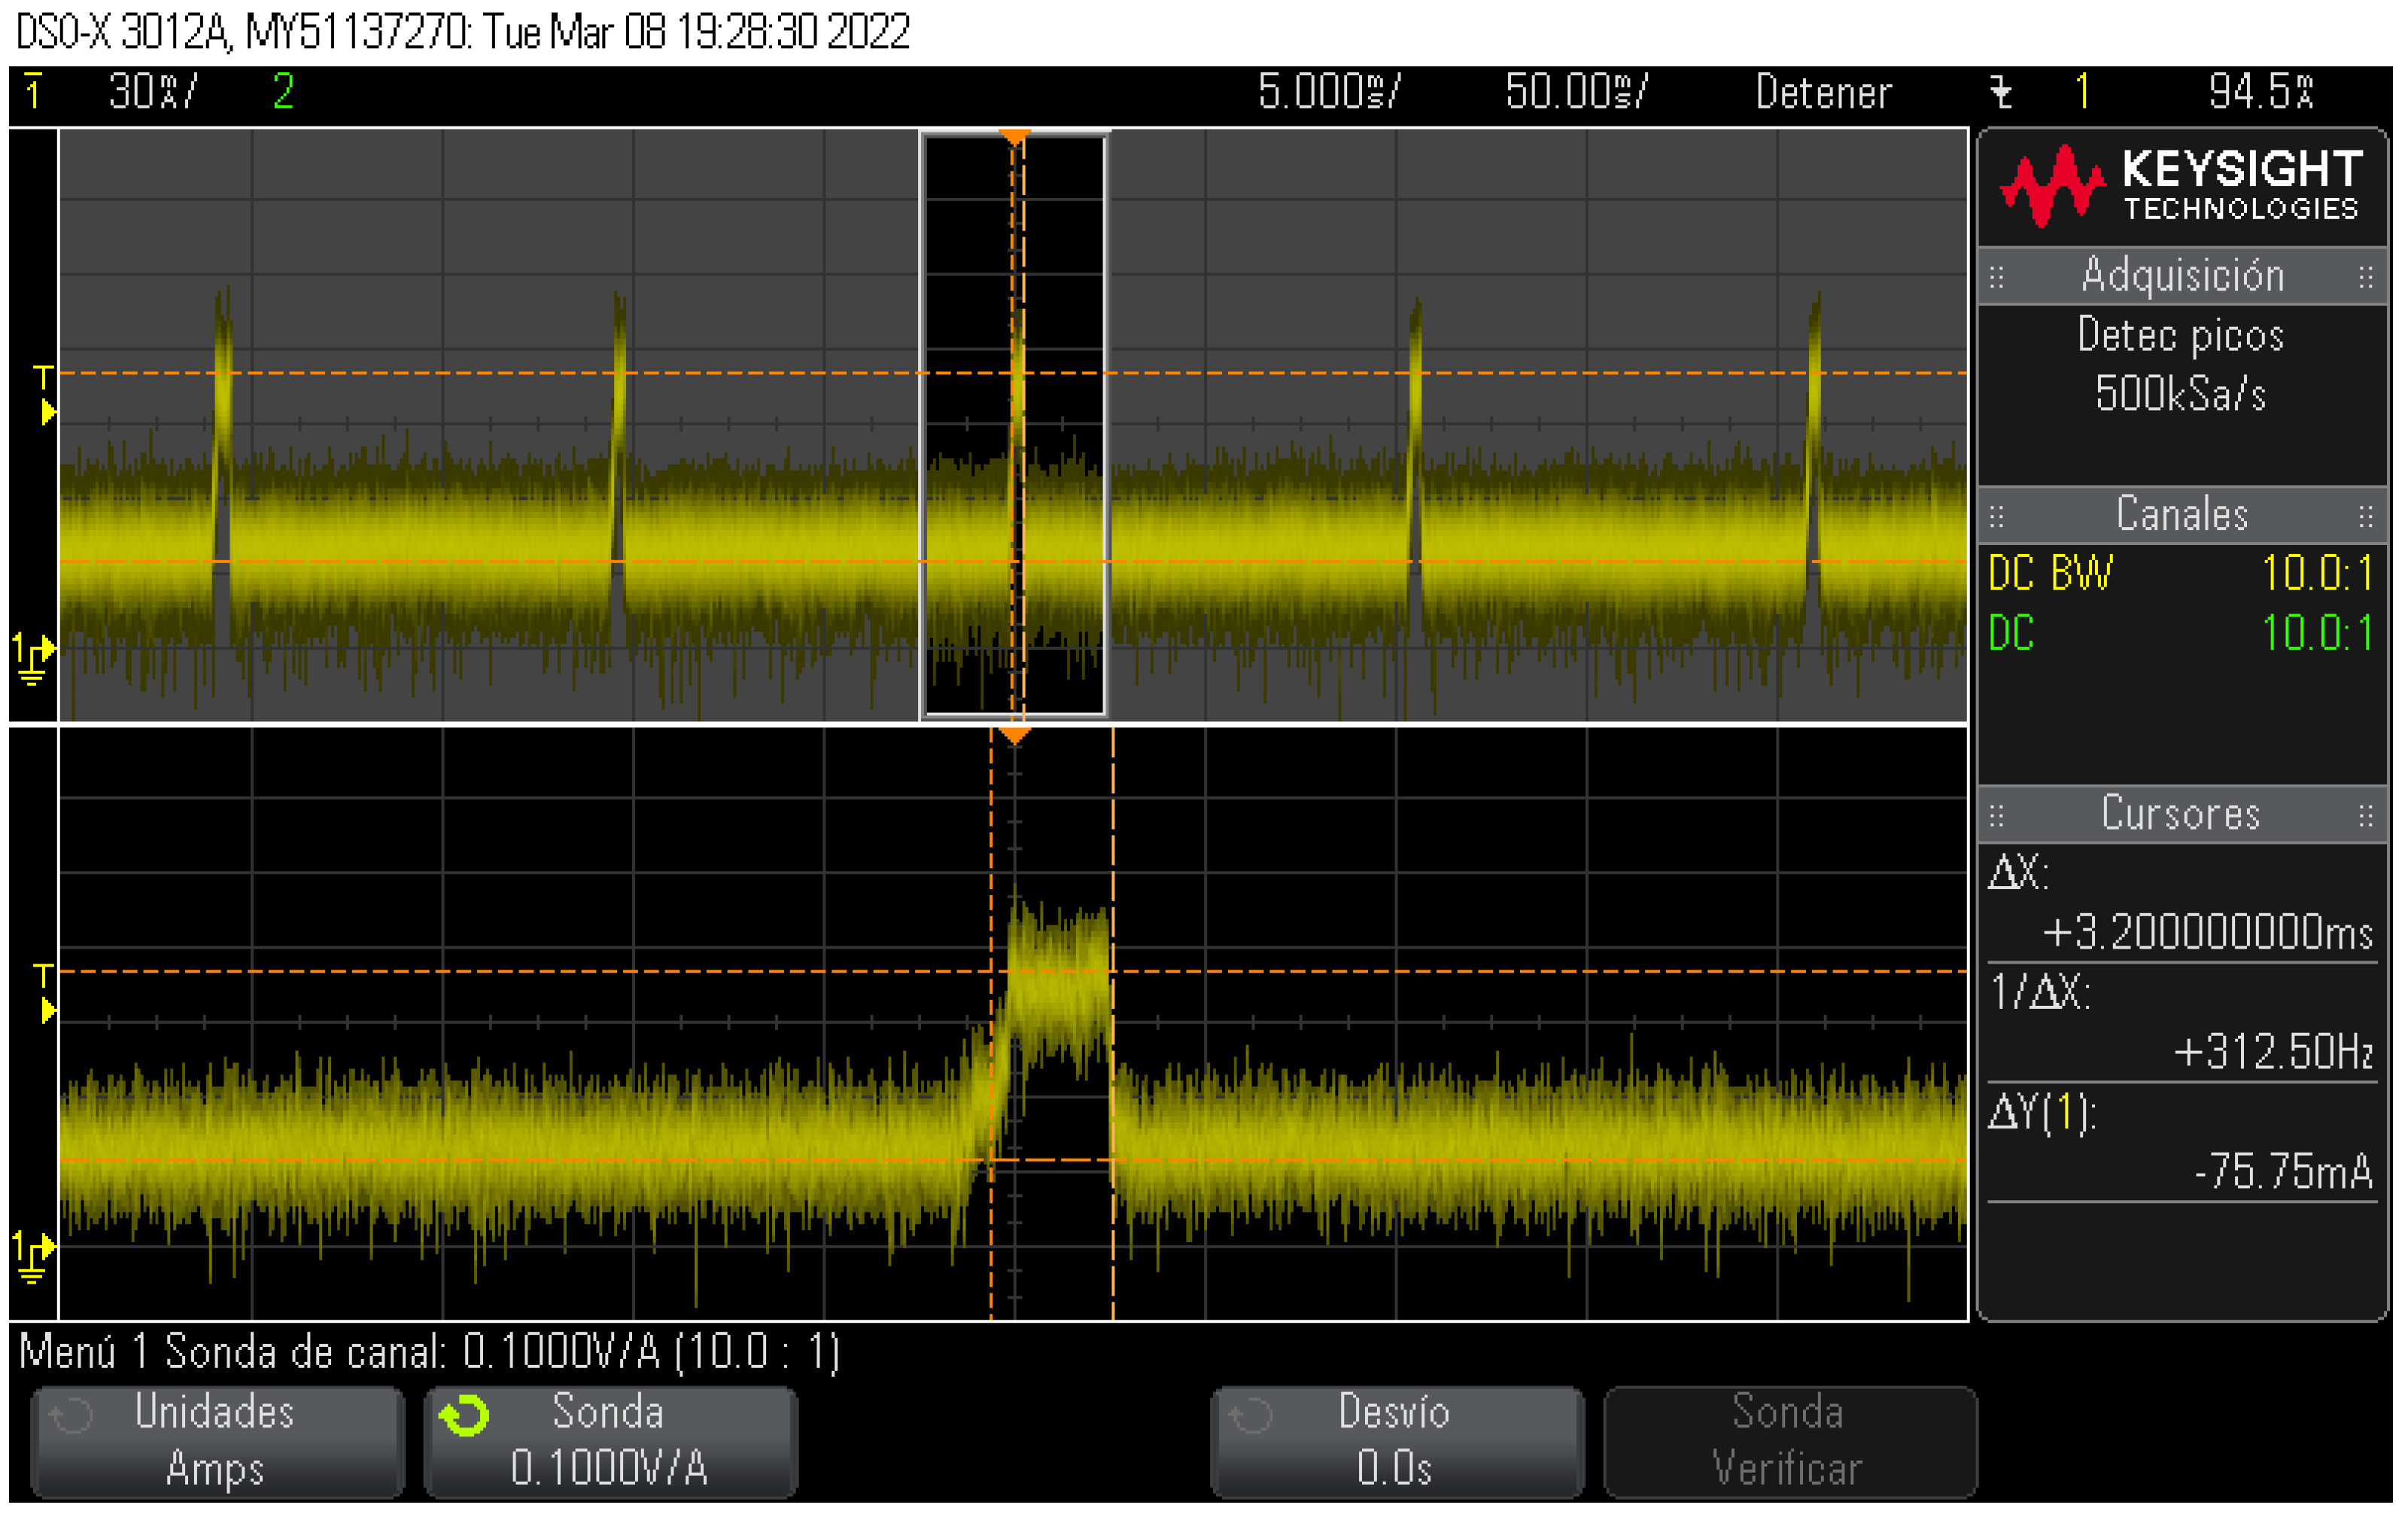The image size is (2408, 1517).
Task: Toggle channel 1 yellow indicator in status bar
Action: [x=33, y=92]
